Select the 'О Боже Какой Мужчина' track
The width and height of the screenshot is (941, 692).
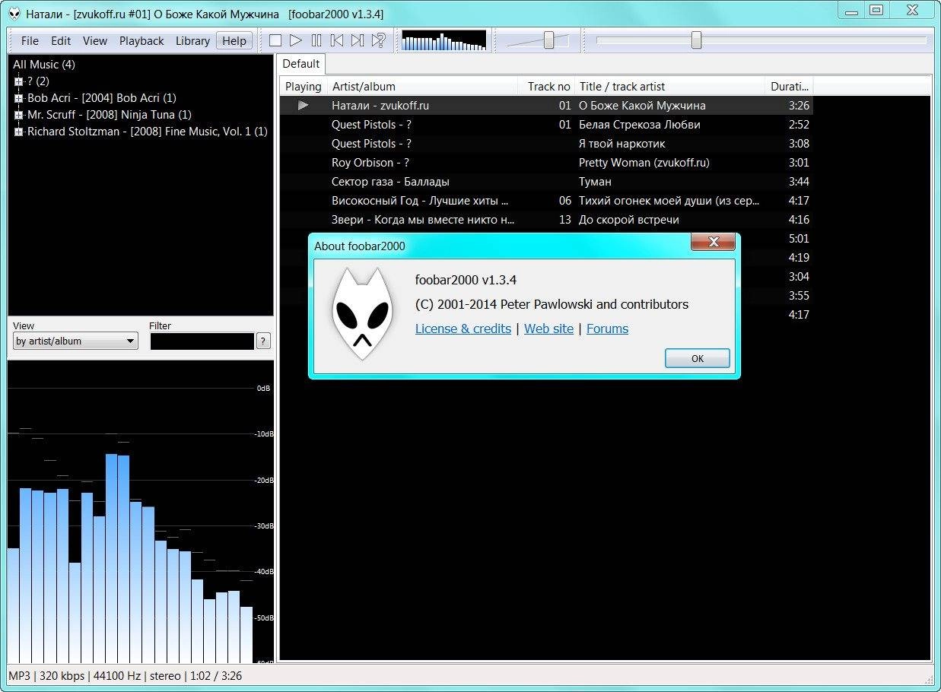point(546,106)
